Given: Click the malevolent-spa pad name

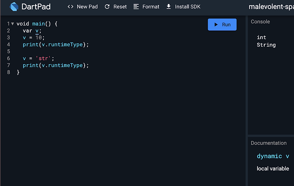Looking at the screenshot, I should click(x=271, y=7).
